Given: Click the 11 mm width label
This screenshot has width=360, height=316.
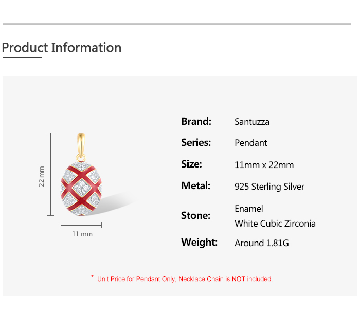Looking at the screenshot, I should [x=82, y=234].
